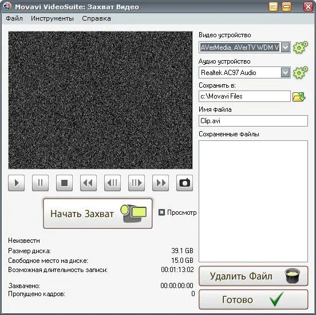Close the Movavi VideoSuite window
The width and height of the screenshot is (316, 315).
click(308, 7)
